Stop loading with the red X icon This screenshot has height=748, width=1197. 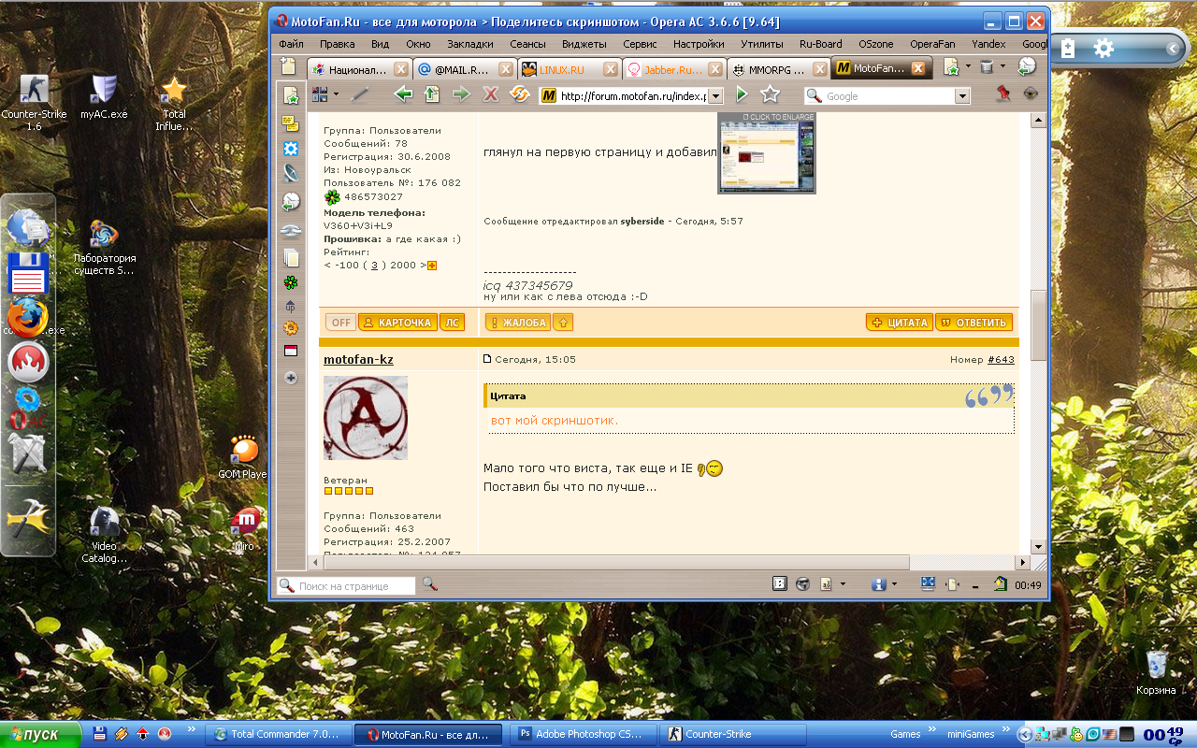[490, 94]
